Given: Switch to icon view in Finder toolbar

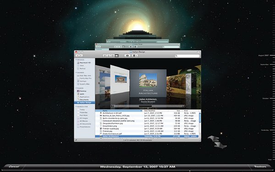Looking at the screenshot, I should click(x=104, y=55).
